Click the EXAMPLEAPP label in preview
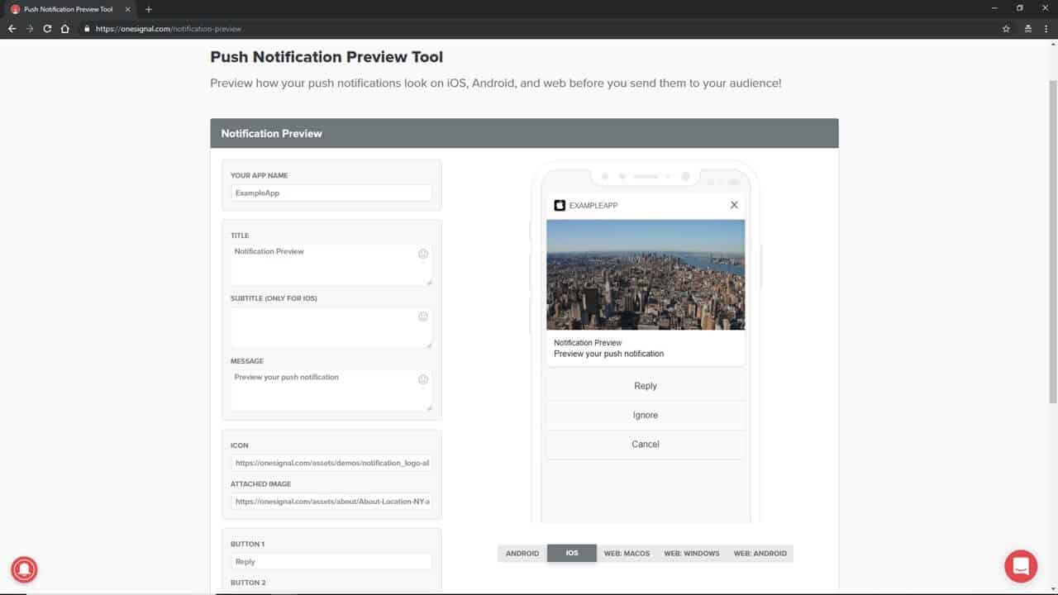Viewport: 1058px width, 595px height. pyautogui.click(x=593, y=205)
